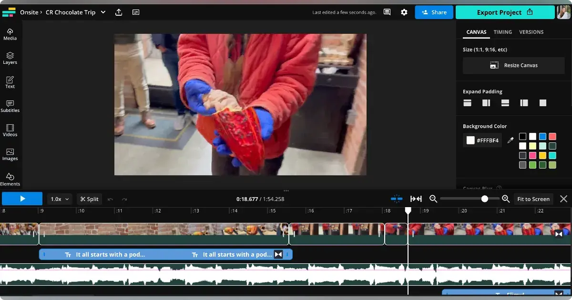Click the eyedropper to pick a background color
The image size is (572, 300).
click(510, 140)
